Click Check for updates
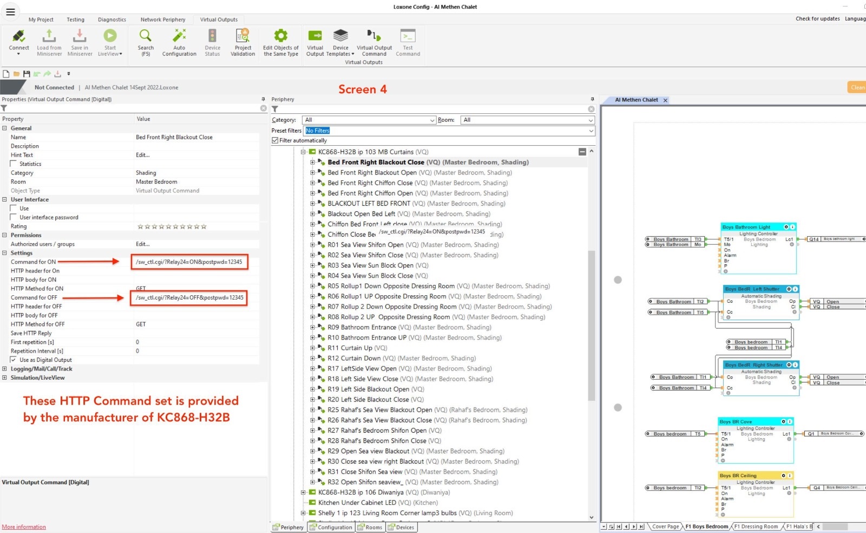The height and width of the screenshot is (533, 866). point(817,19)
